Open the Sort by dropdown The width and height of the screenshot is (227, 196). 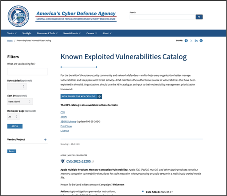(x=20, y=101)
